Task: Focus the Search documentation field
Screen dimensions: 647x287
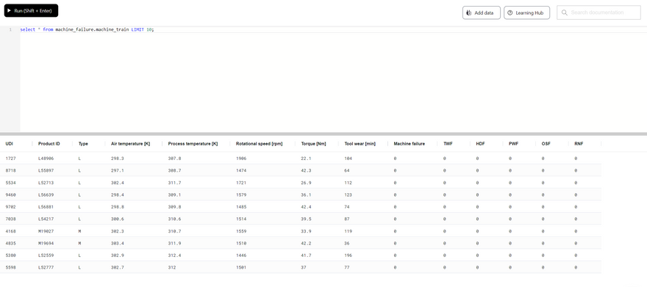Action: pyautogui.click(x=598, y=12)
